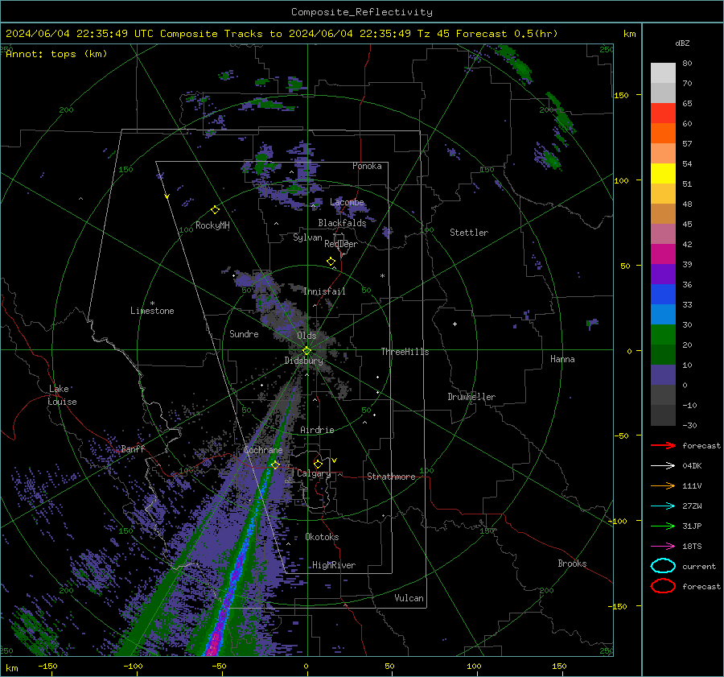Select the magenta 18TS arrow icon
Viewport: 724px width, 677px height.
click(663, 547)
